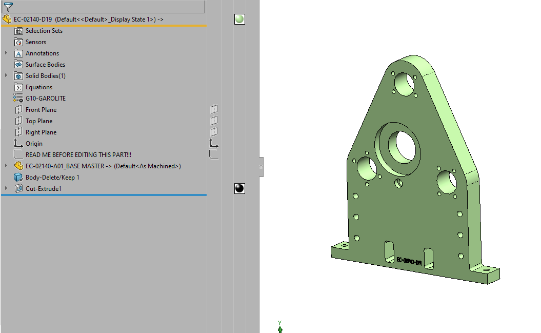This screenshot has height=333, width=541.
Task: Select READ ME BEFORE EDITING THIS PART!!! label
Action: (x=78, y=155)
